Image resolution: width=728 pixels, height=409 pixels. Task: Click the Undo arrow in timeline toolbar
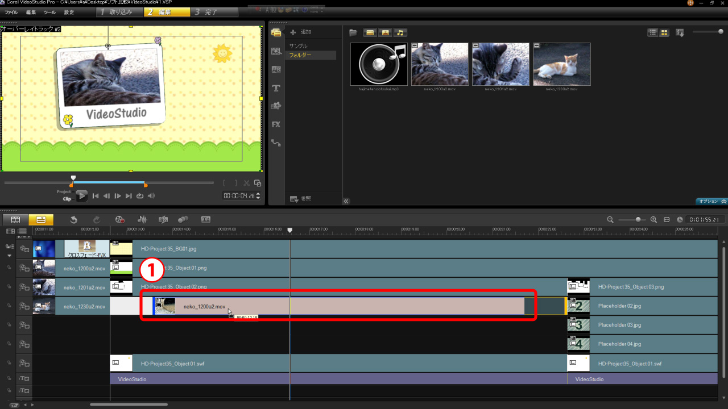[x=73, y=219]
